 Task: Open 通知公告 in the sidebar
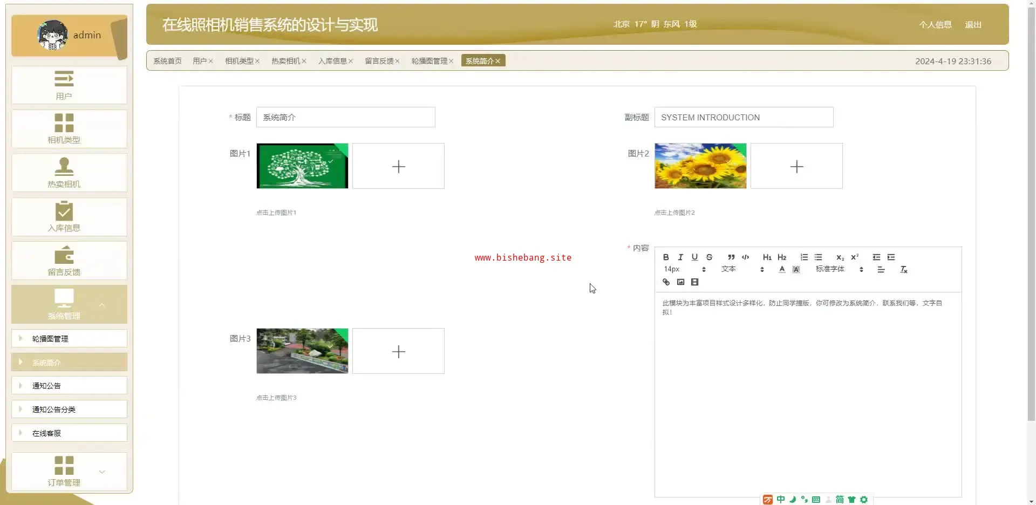(x=69, y=385)
